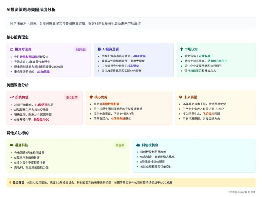Click the 美图深度分析 section heading
This screenshot has height=197, width=262.
[x=17, y=85]
